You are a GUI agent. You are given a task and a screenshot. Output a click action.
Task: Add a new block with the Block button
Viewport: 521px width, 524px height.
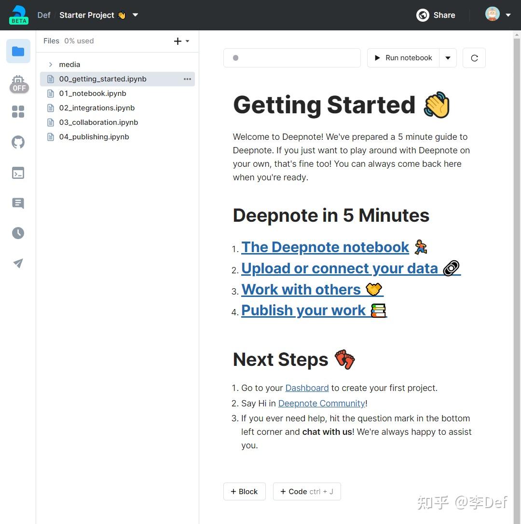[244, 491]
